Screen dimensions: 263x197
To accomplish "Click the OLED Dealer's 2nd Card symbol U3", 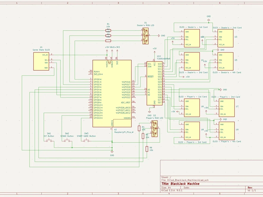I will click(x=225, y=38).
